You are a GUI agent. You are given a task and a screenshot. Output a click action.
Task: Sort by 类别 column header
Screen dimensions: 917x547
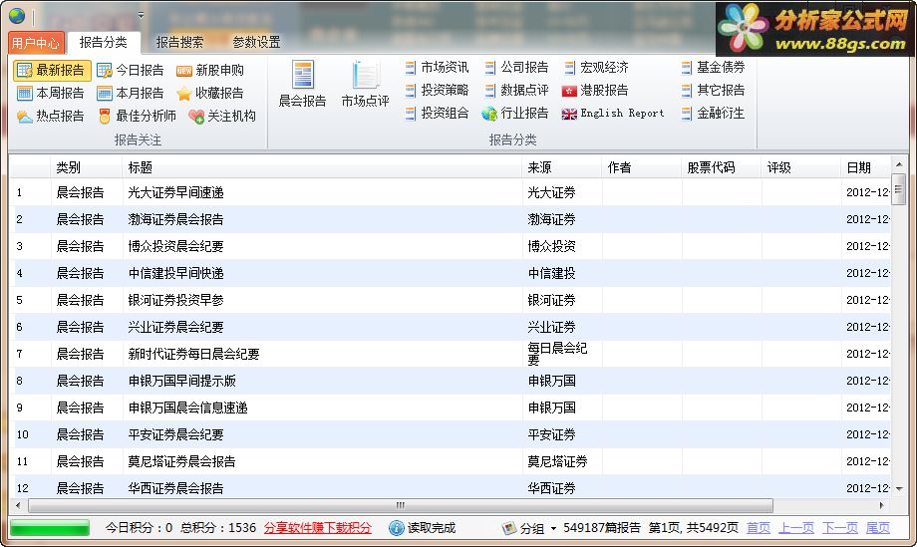click(x=87, y=167)
